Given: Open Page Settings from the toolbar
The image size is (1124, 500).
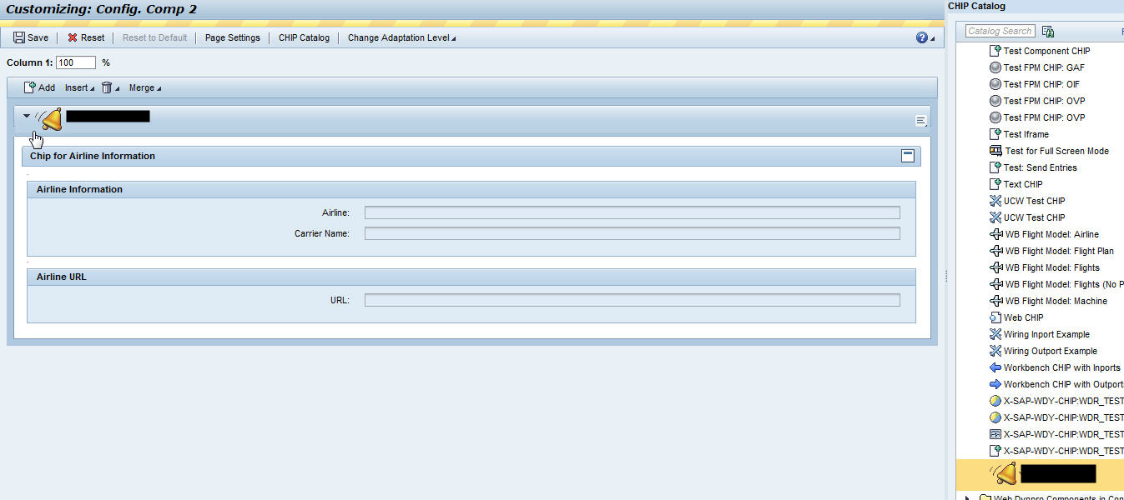Looking at the screenshot, I should (x=233, y=37).
